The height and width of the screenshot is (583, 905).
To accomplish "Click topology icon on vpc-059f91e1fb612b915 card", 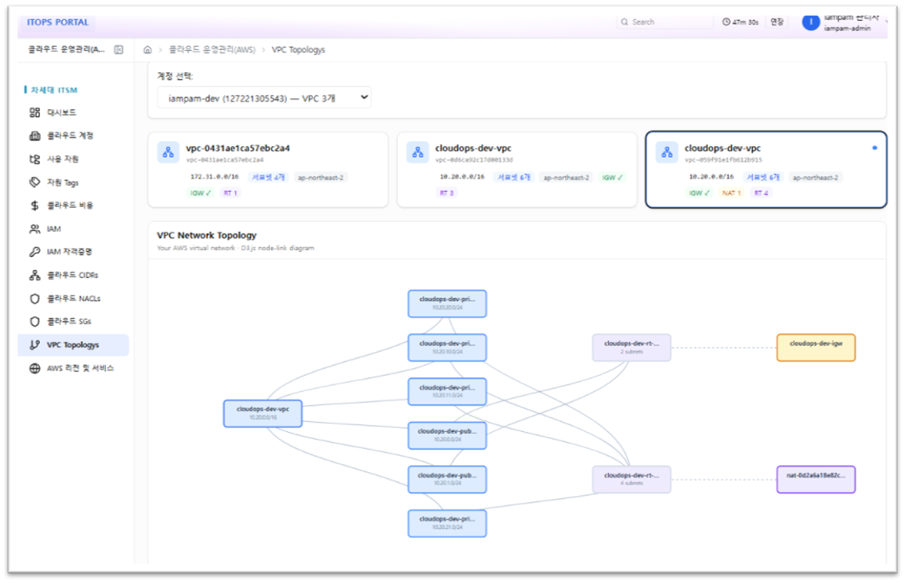I will 666,153.
